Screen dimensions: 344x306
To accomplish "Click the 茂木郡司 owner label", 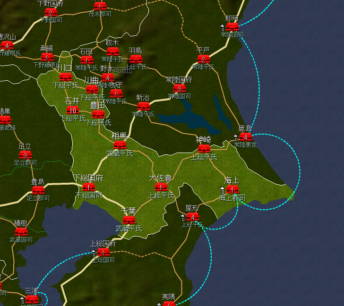I will coord(100,14).
